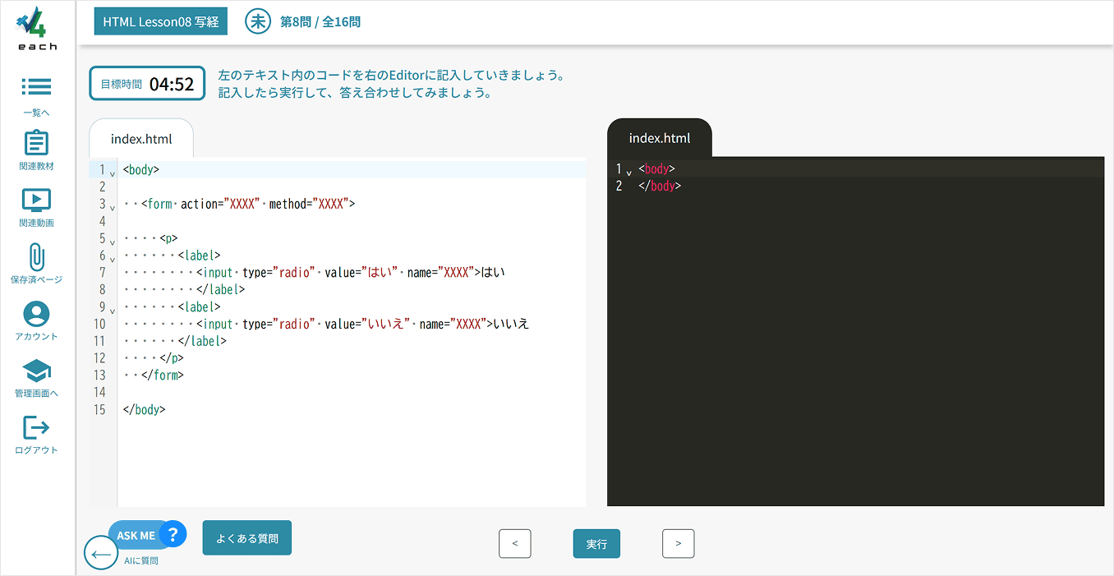1114x576 pixels.
Task: Open the lesson list (一覧へ) icon
Action: (36, 86)
